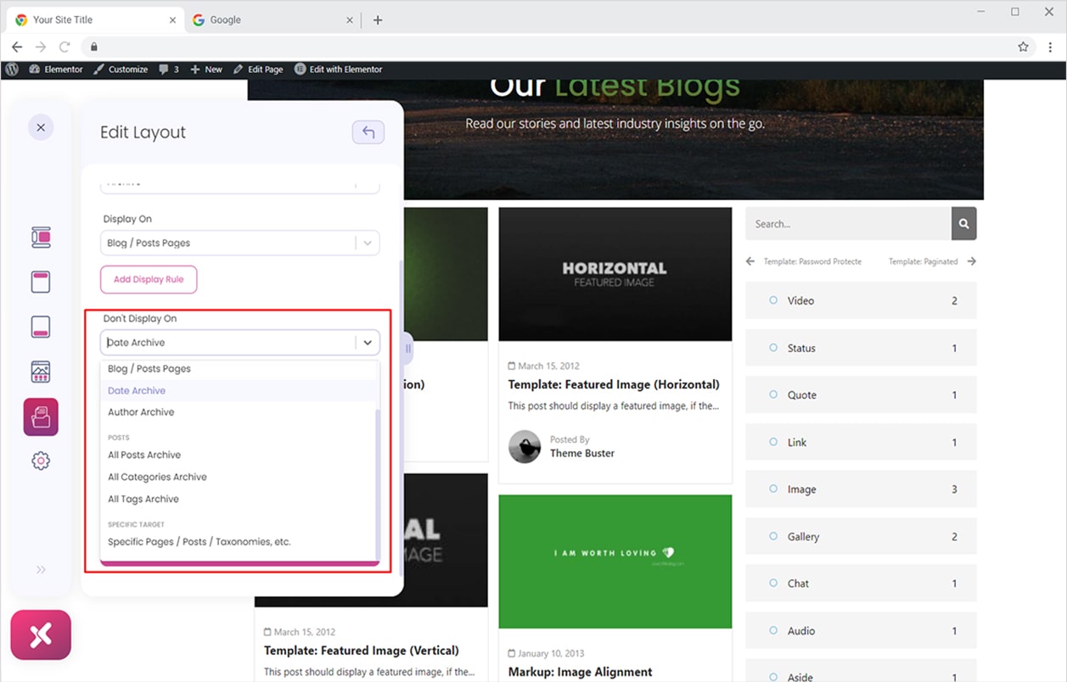Open the sidebar layout icon in left rail
The image size is (1067, 682).
click(41, 237)
